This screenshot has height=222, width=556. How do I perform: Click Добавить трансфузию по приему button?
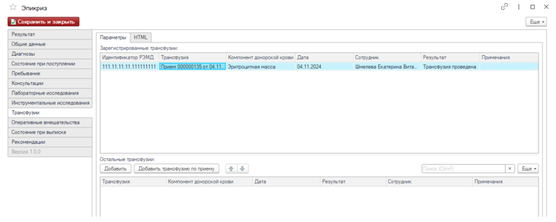coord(176,168)
